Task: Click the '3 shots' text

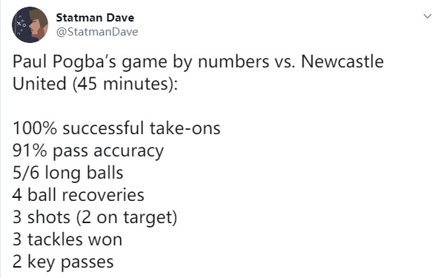Action: pos(42,217)
